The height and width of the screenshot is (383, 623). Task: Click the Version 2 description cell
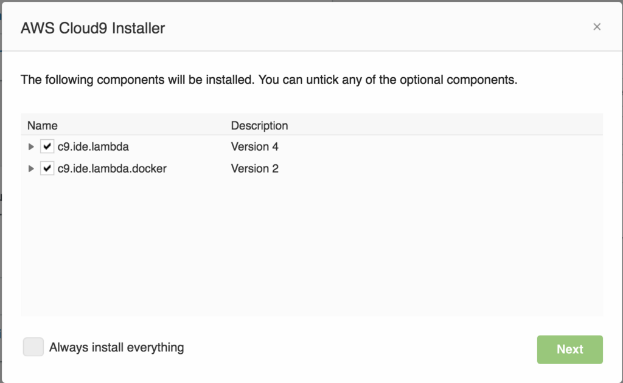click(x=254, y=169)
